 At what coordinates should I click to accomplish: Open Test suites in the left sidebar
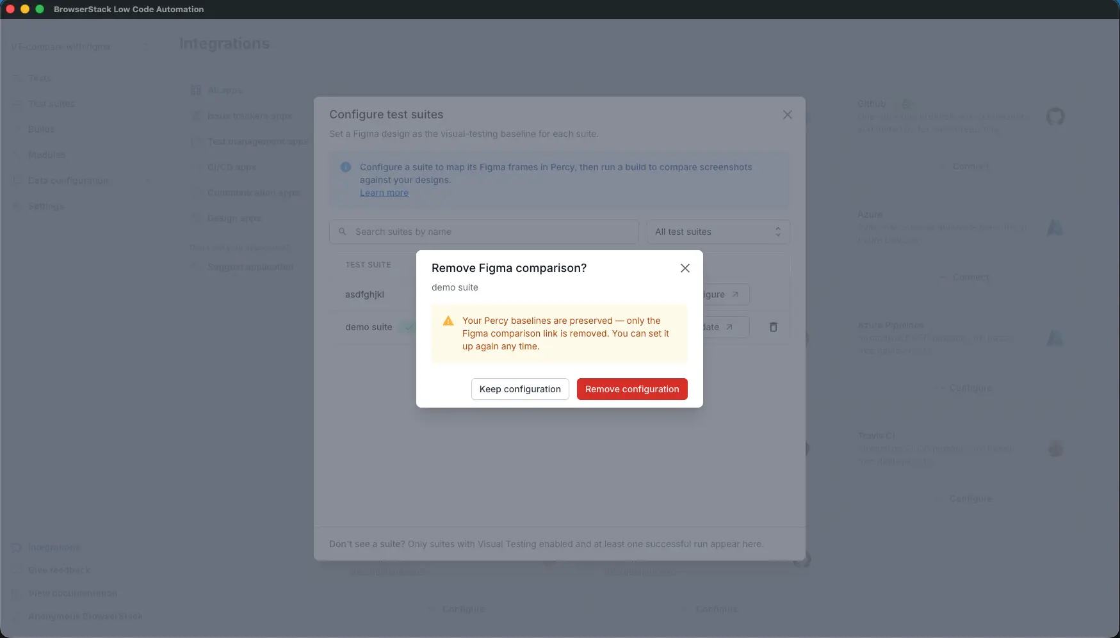click(x=51, y=104)
